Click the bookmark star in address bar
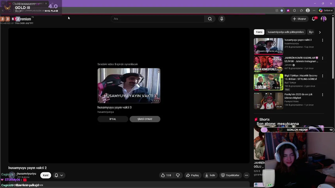The image size is (335, 188). click(282, 10)
